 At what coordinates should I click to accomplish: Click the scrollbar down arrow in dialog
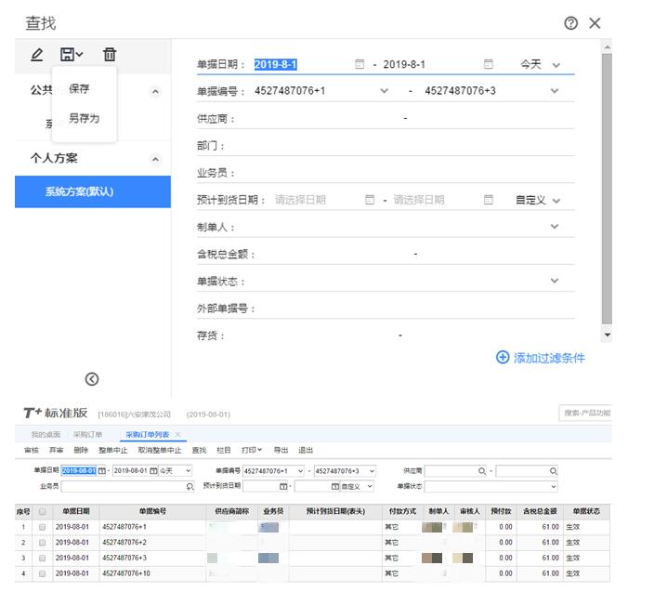(608, 335)
